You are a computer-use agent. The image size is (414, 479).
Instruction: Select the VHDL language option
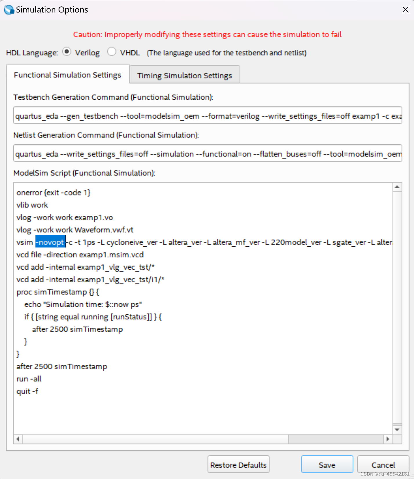(x=112, y=52)
